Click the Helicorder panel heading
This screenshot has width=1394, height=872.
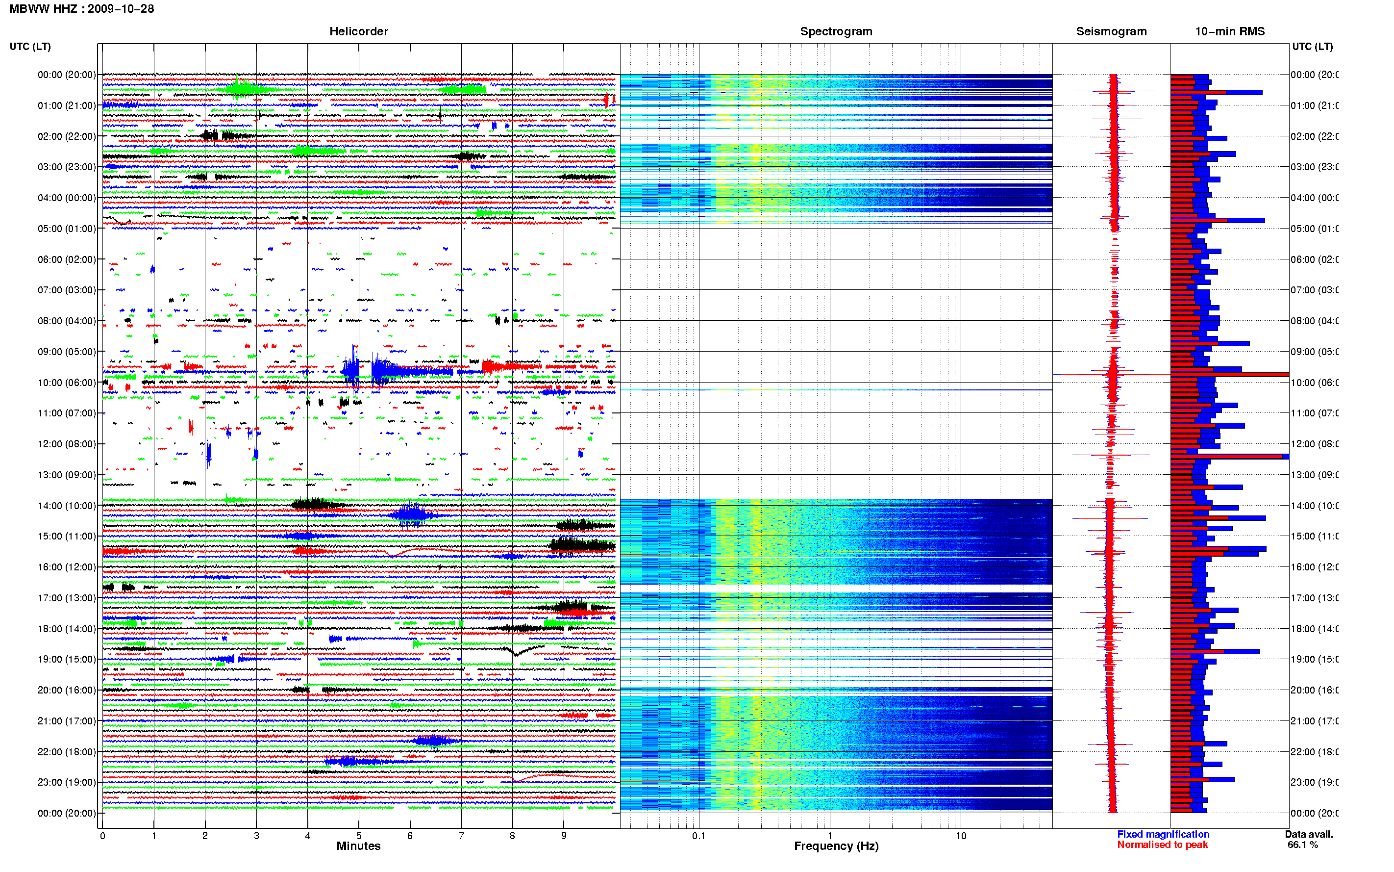(x=358, y=31)
